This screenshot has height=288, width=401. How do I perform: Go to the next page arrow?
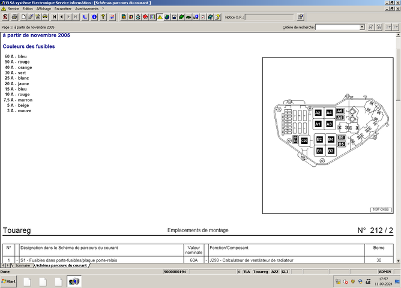tap(68, 17)
